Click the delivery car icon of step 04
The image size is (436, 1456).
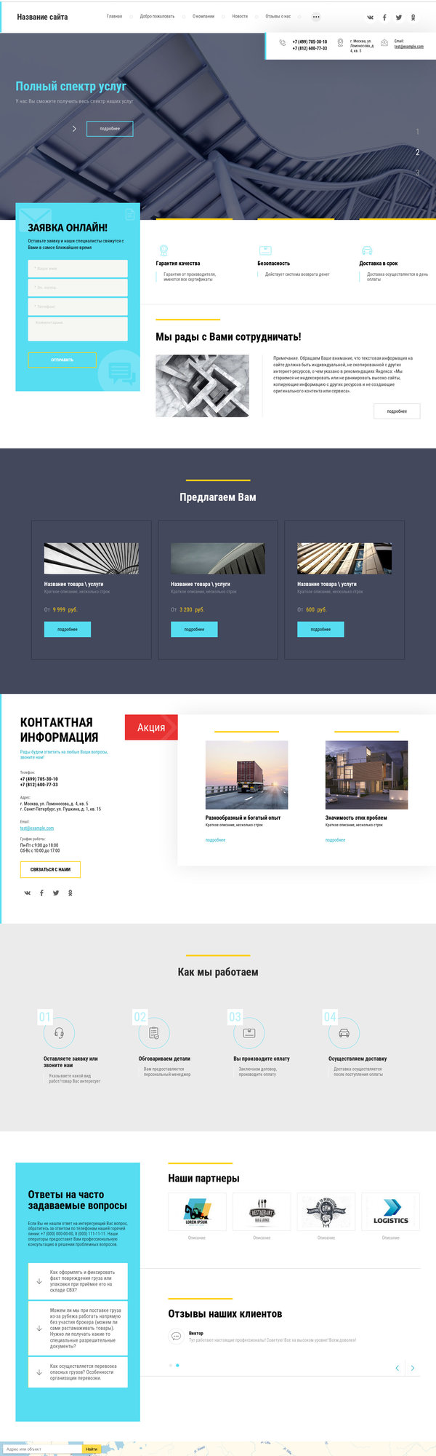click(344, 1032)
